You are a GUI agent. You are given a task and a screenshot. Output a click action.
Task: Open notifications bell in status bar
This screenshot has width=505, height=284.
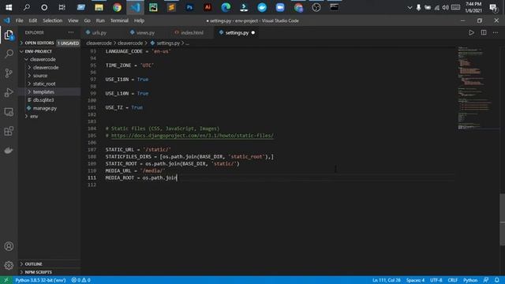pyautogui.click(x=497, y=280)
